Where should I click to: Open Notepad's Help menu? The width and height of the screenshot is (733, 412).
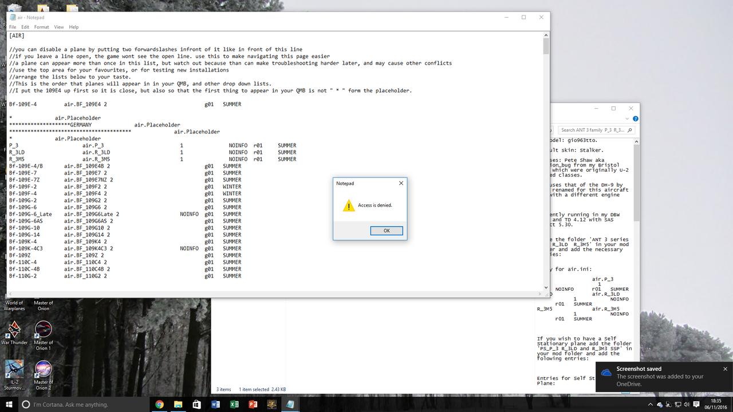pyautogui.click(x=74, y=27)
